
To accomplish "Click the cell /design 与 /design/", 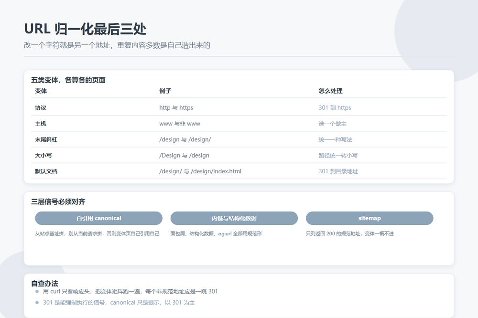I will pos(185,139).
